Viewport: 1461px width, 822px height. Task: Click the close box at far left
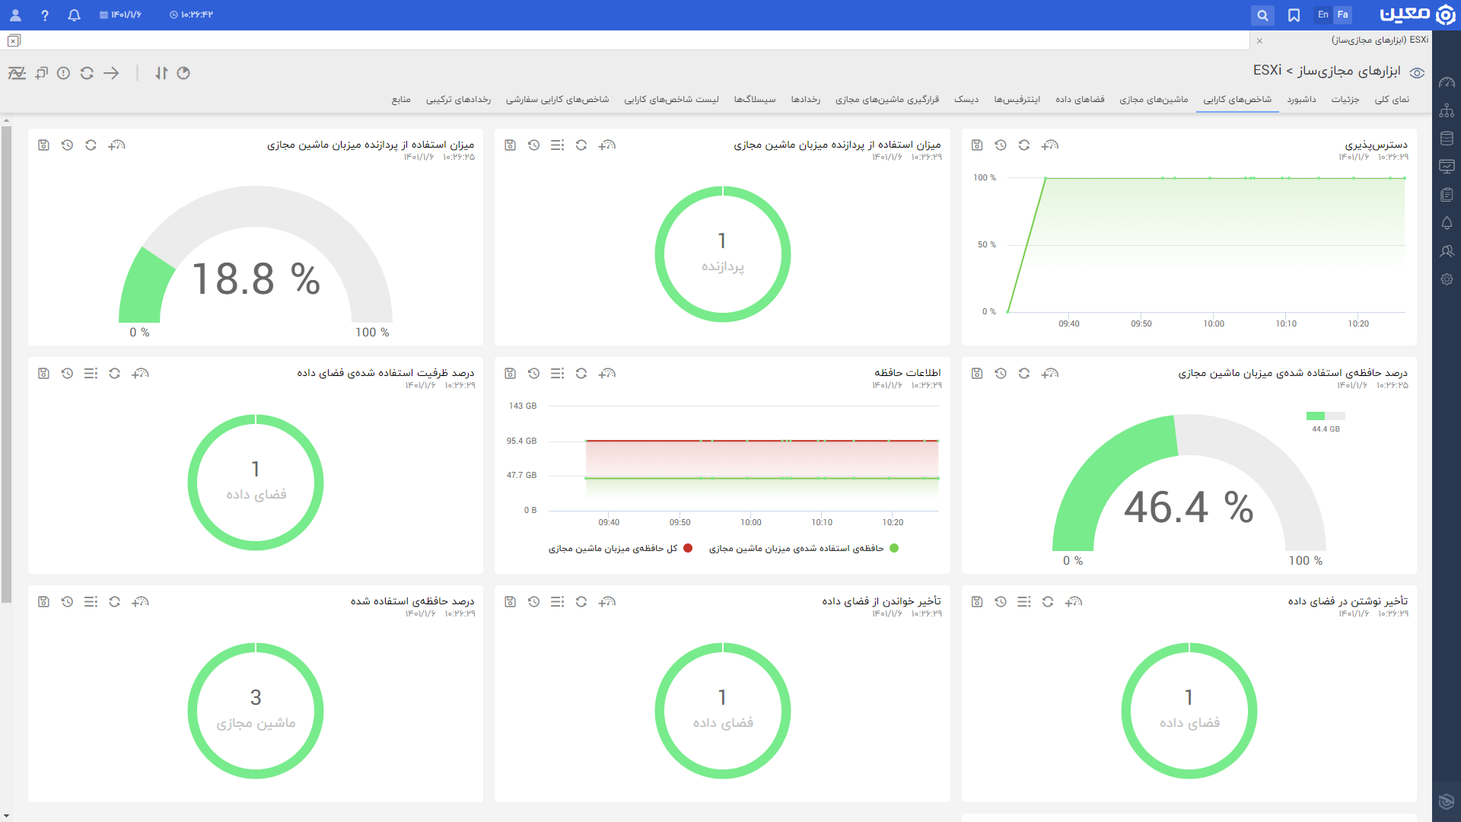14,40
